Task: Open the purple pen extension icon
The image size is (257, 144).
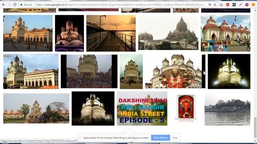Action: [241, 5]
